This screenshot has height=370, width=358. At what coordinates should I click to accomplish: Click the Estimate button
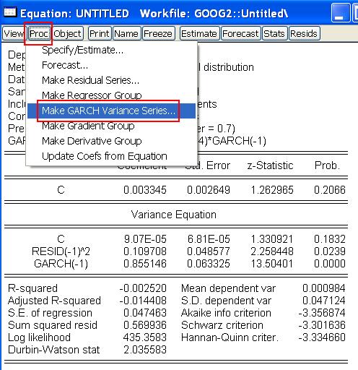(199, 33)
